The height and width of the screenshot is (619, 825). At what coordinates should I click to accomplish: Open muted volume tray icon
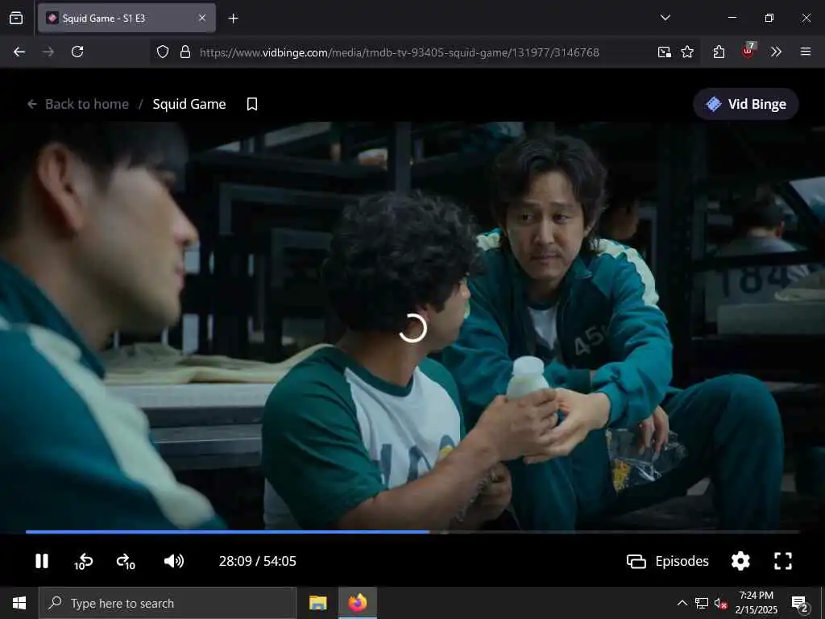pos(720,604)
